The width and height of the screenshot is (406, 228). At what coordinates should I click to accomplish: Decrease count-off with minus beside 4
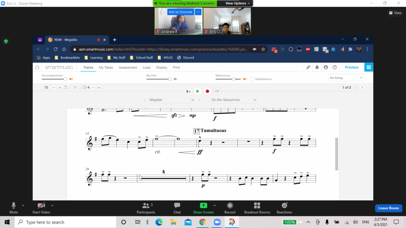(x=93, y=87)
